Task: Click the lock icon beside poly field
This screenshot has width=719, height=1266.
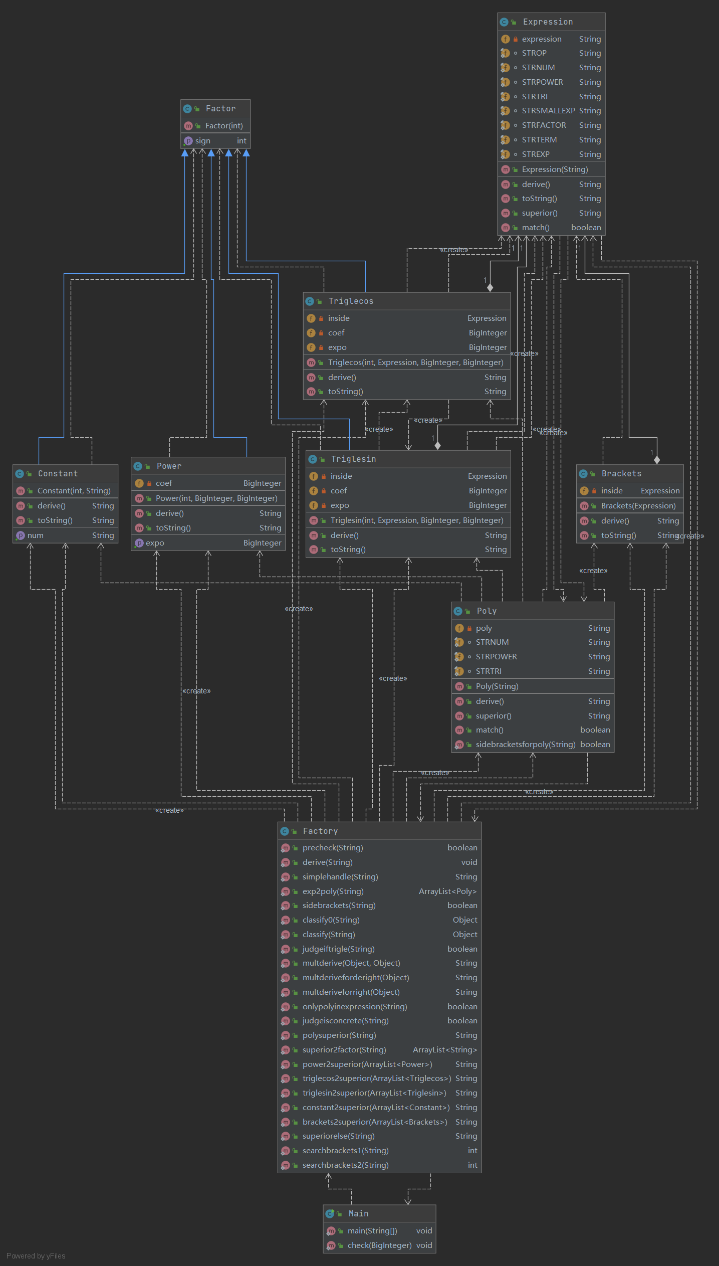Action: (x=469, y=628)
